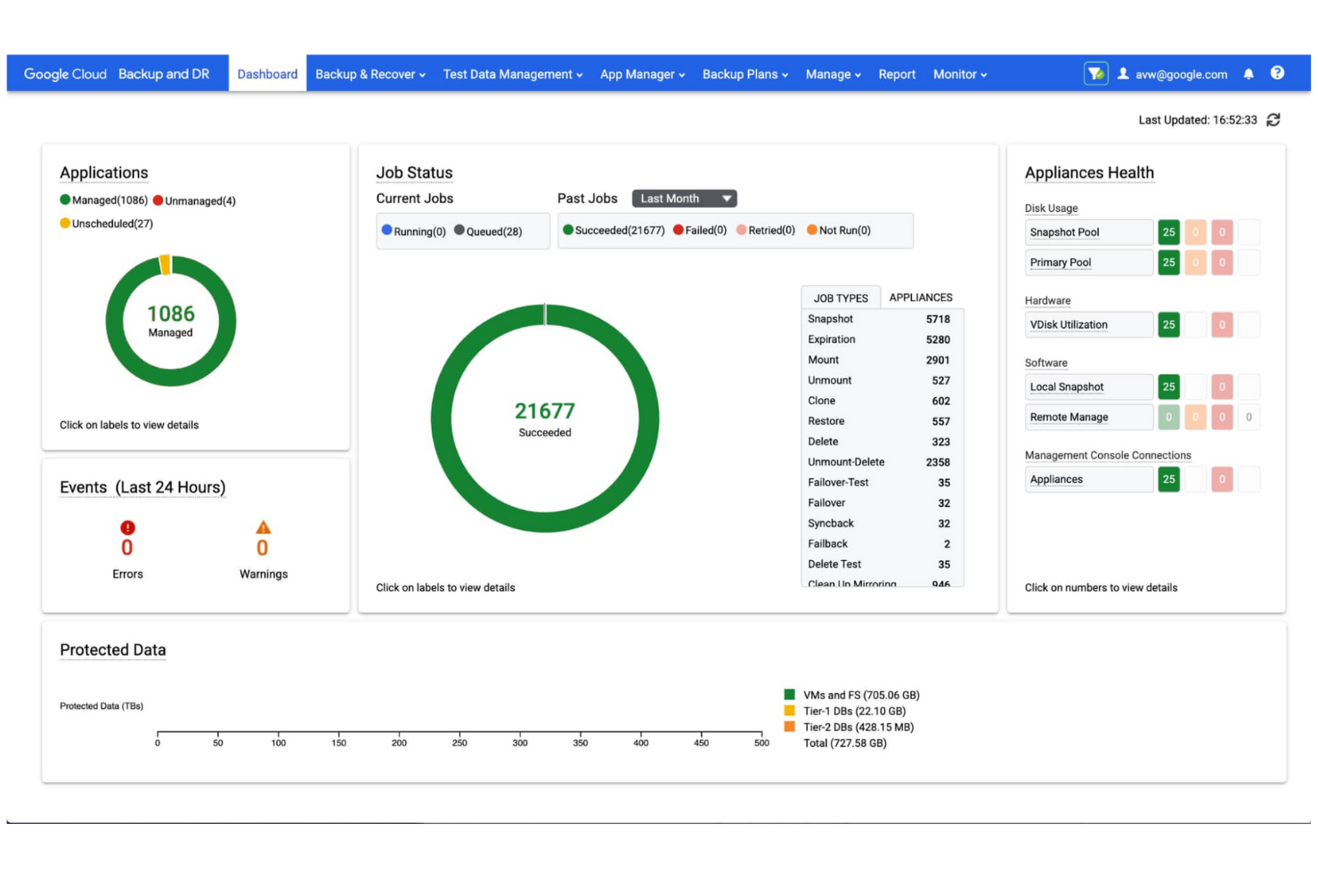Click the Warnings triangle icon under Events

coord(263,527)
